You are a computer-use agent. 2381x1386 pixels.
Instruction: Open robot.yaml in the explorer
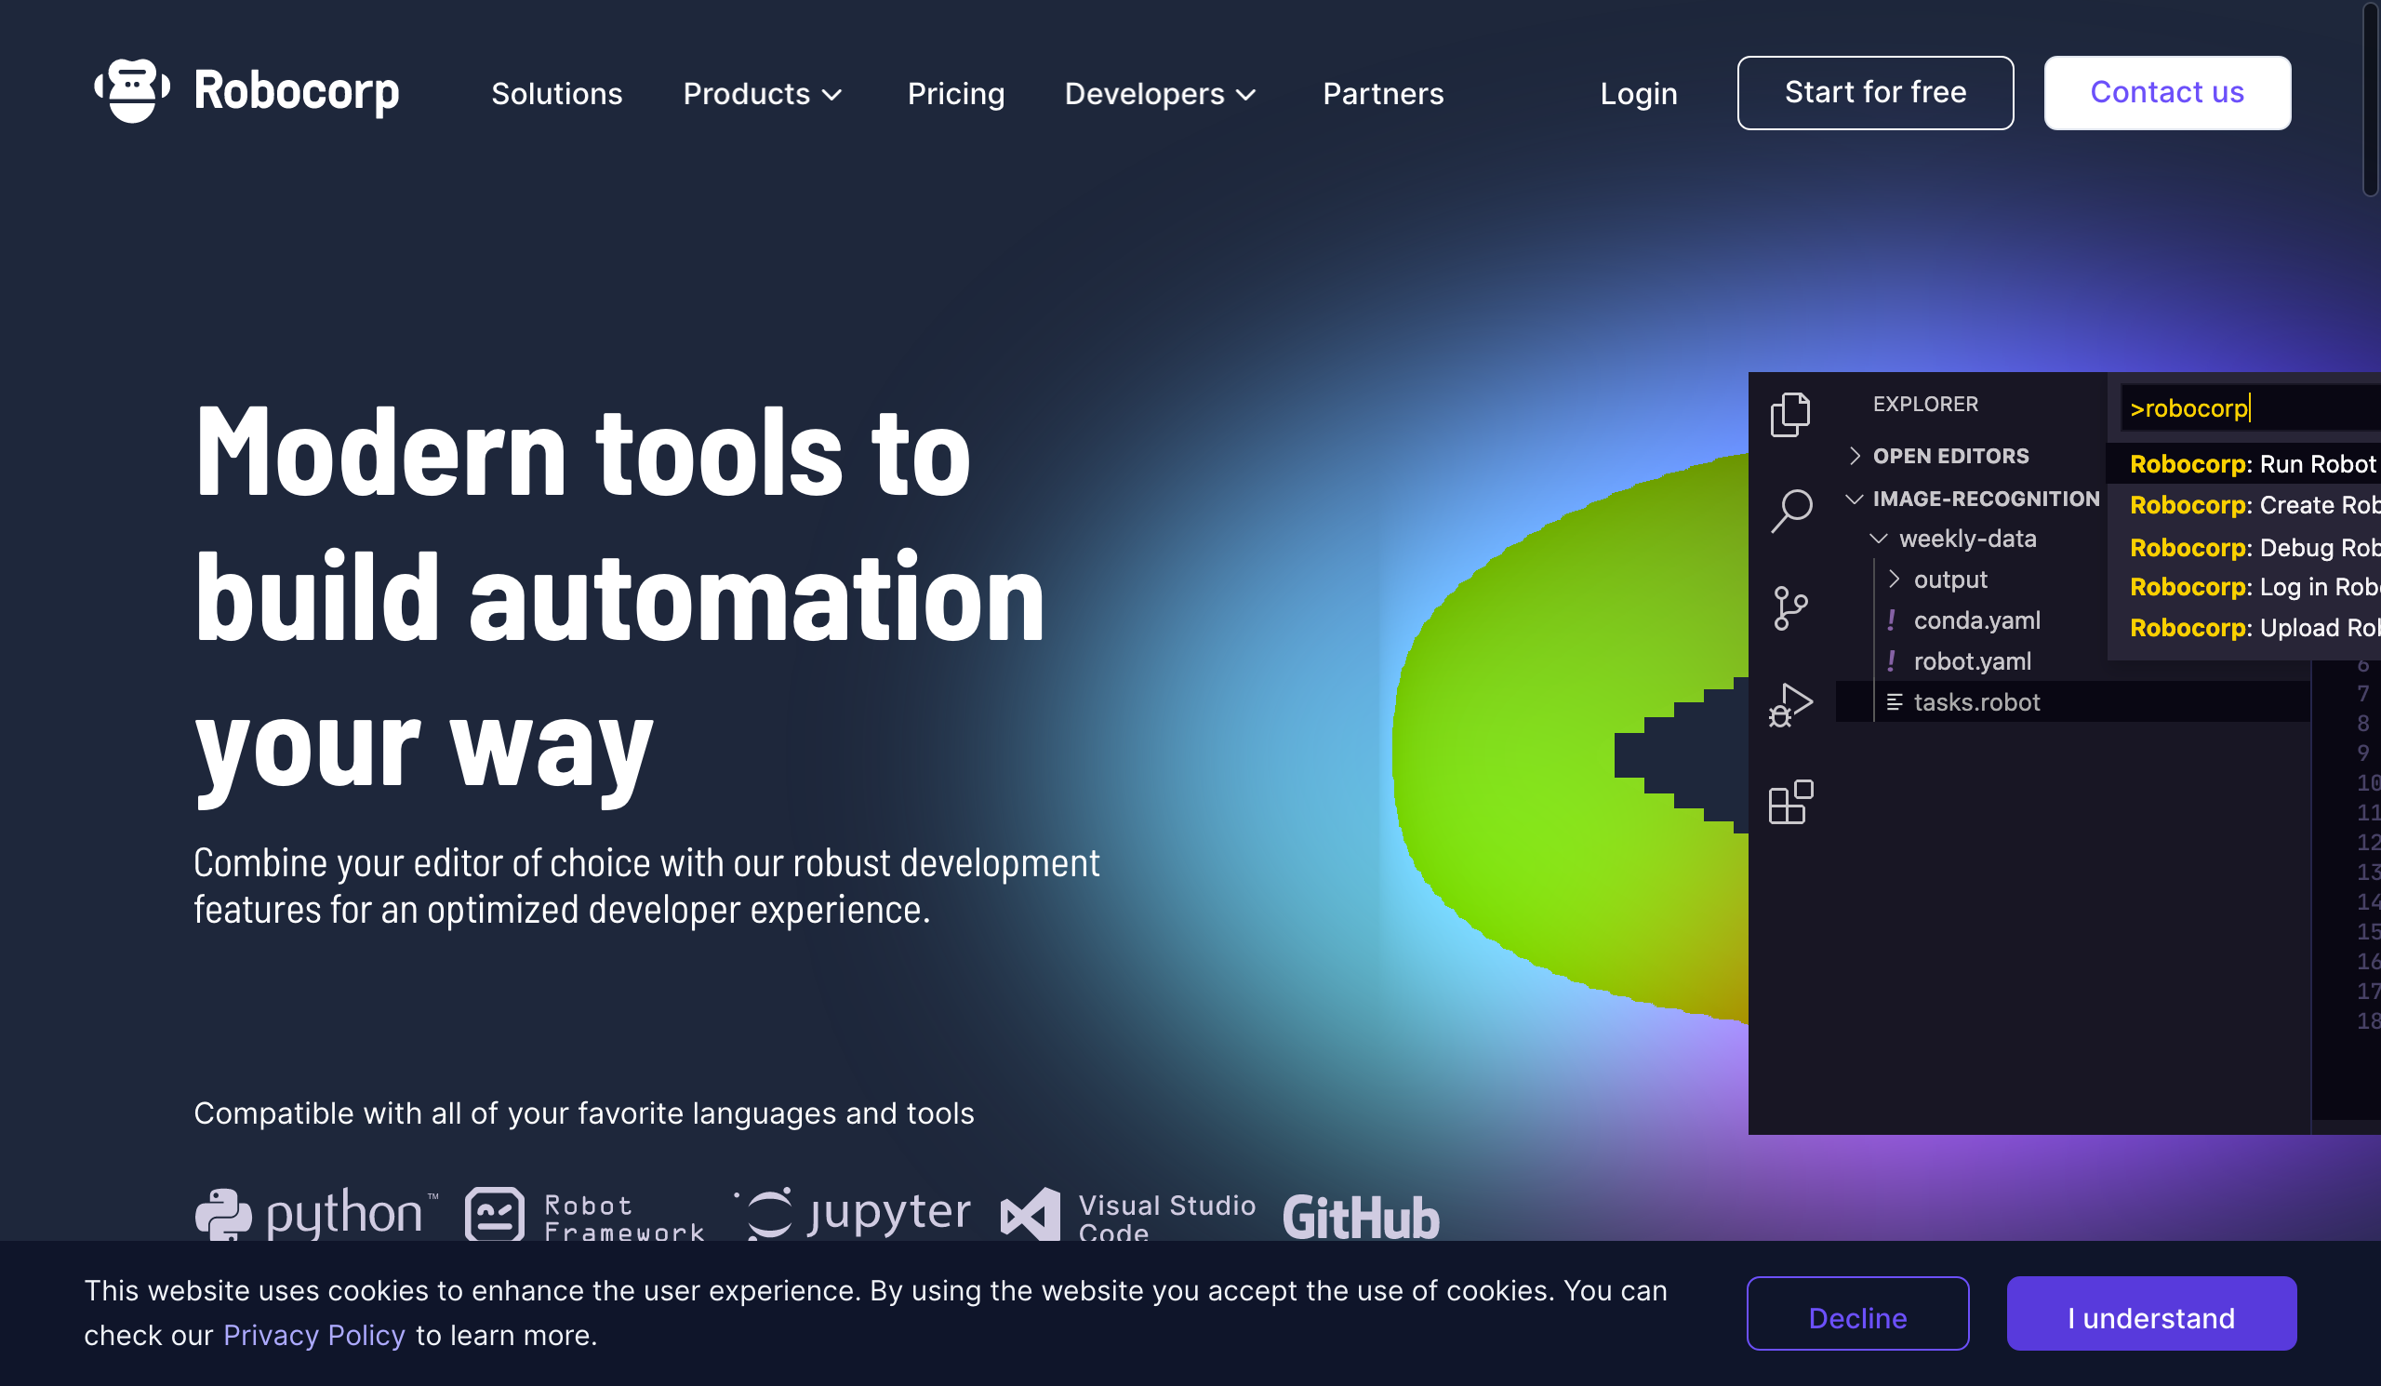(1972, 661)
